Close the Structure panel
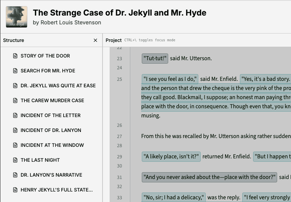The width and height of the screenshot is (291, 202). tap(95, 40)
